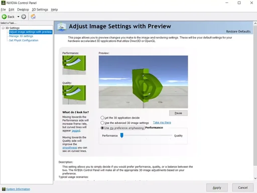257x193 pixels.
Task: Select Set PhysX Configuration in the tree
Action: tap(24, 40)
